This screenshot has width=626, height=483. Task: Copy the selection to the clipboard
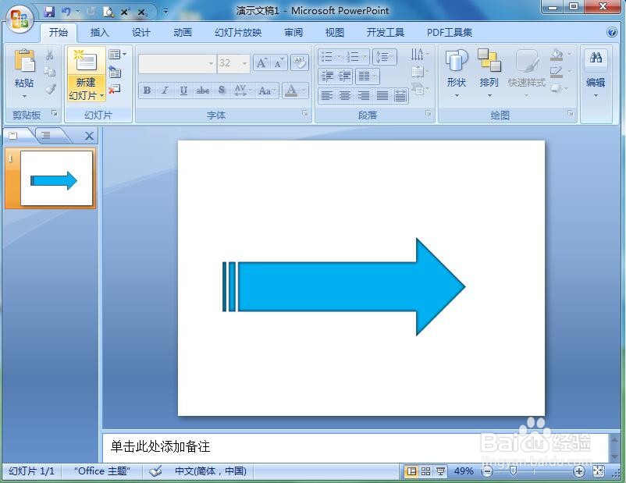click(x=50, y=72)
